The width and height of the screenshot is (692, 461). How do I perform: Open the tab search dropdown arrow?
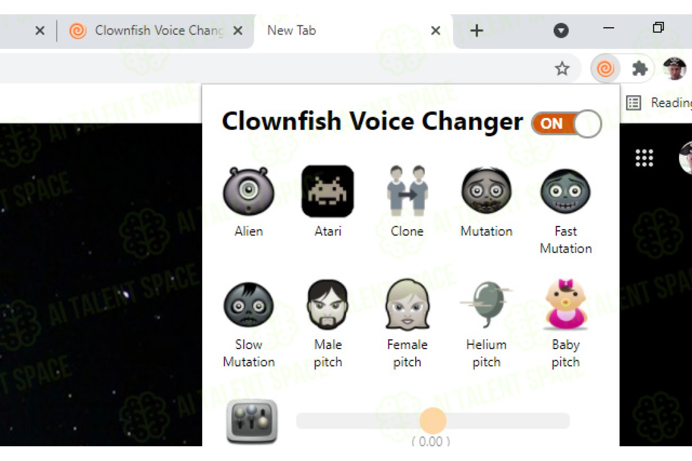coord(561,30)
